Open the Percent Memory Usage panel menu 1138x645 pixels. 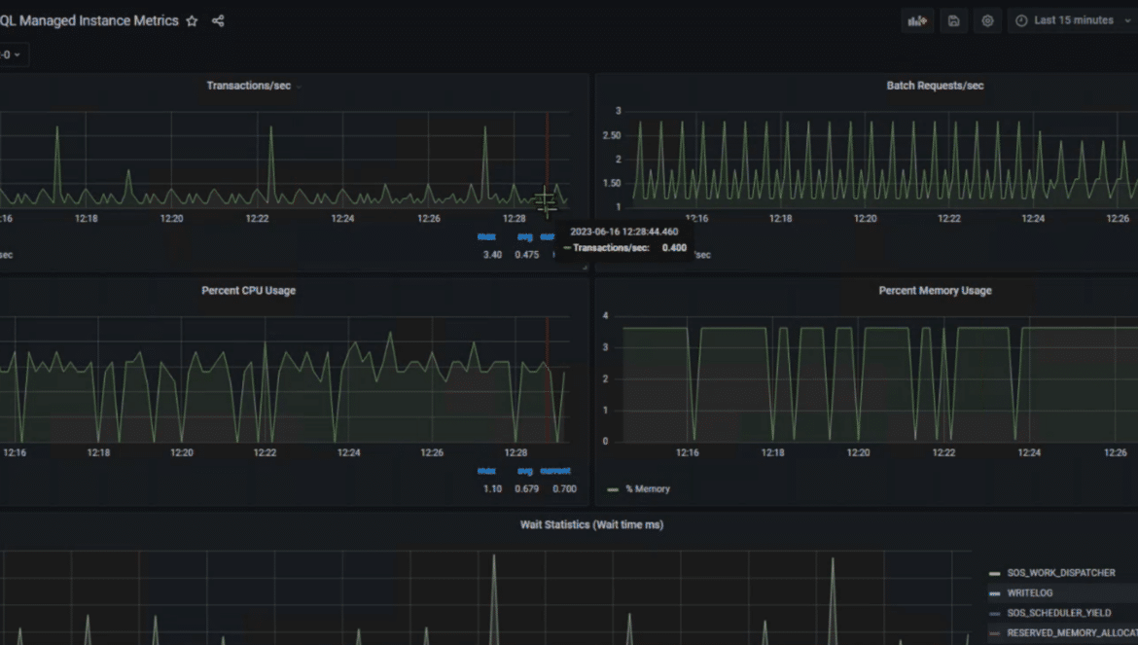935,290
